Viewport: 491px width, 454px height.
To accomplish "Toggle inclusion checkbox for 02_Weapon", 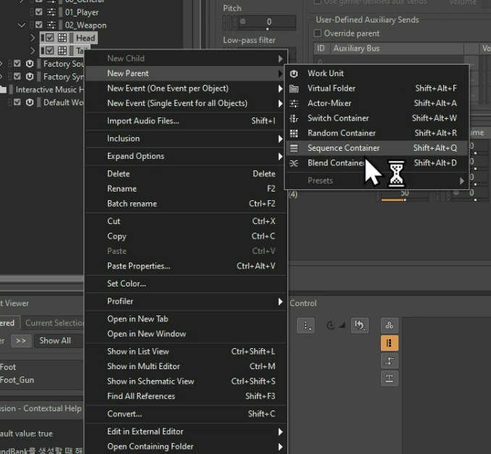I will [39, 25].
